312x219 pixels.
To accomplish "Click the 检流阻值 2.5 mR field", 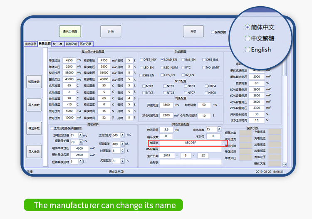I will pyautogui.click(x=166, y=130).
